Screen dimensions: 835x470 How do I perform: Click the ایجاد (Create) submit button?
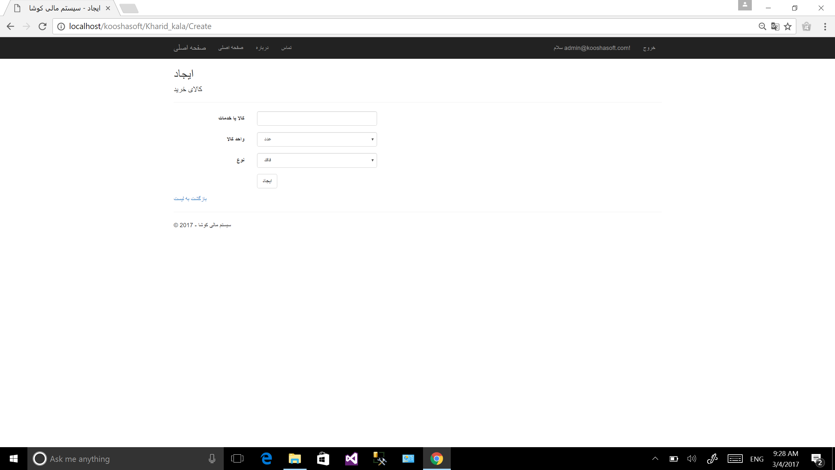[x=267, y=181]
